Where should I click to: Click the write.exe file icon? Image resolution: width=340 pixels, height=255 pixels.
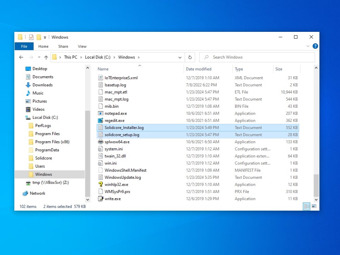click(x=100, y=199)
